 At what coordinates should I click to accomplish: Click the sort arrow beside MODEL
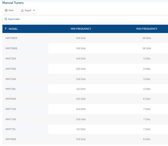(x=6, y=29)
